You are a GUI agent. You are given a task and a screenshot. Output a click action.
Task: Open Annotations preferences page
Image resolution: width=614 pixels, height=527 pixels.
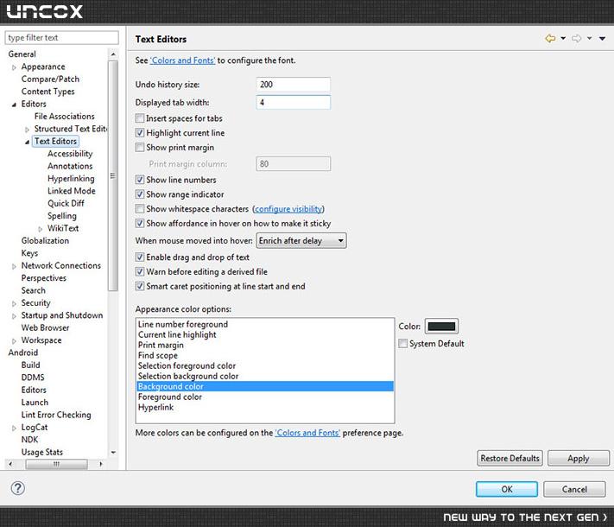pyautogui.click(x=70, y=166)
